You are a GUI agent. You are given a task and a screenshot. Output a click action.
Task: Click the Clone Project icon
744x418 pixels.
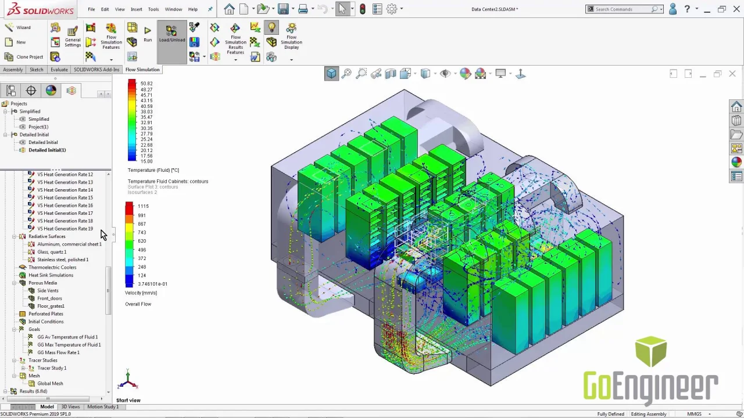point(9,57)
